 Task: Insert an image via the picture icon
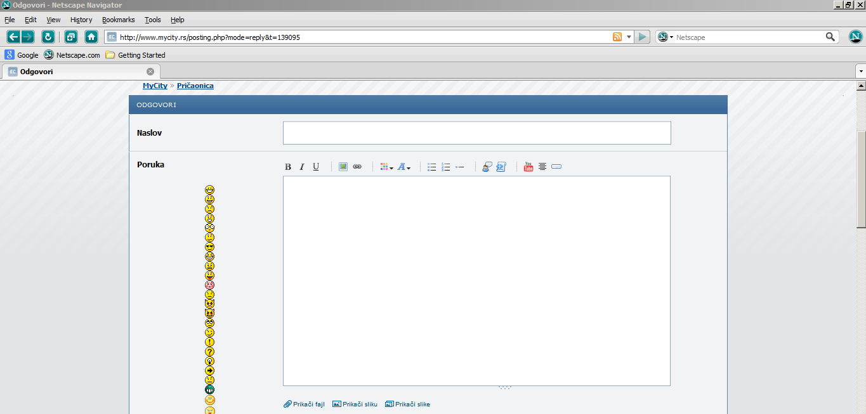click(x=343, y=167)
